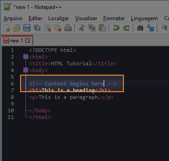Screen dimensions: 169x161
Task: Click the Open file folder icon
Action: (17, 28)
